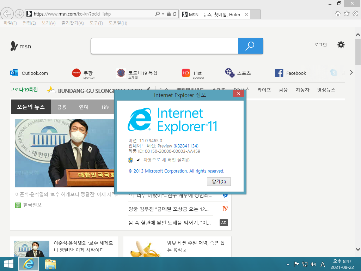The image size is (361, 271).
Task: Close the Internet Explorer 정보 dialog
Action: [239, 94]
